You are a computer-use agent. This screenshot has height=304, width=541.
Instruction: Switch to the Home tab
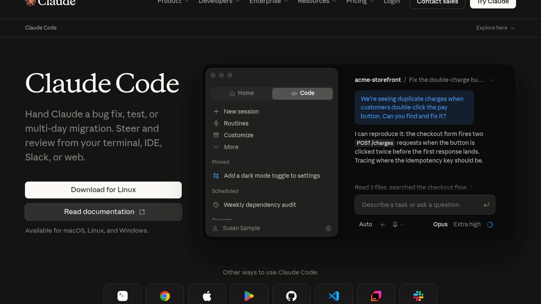pos(241,93)
